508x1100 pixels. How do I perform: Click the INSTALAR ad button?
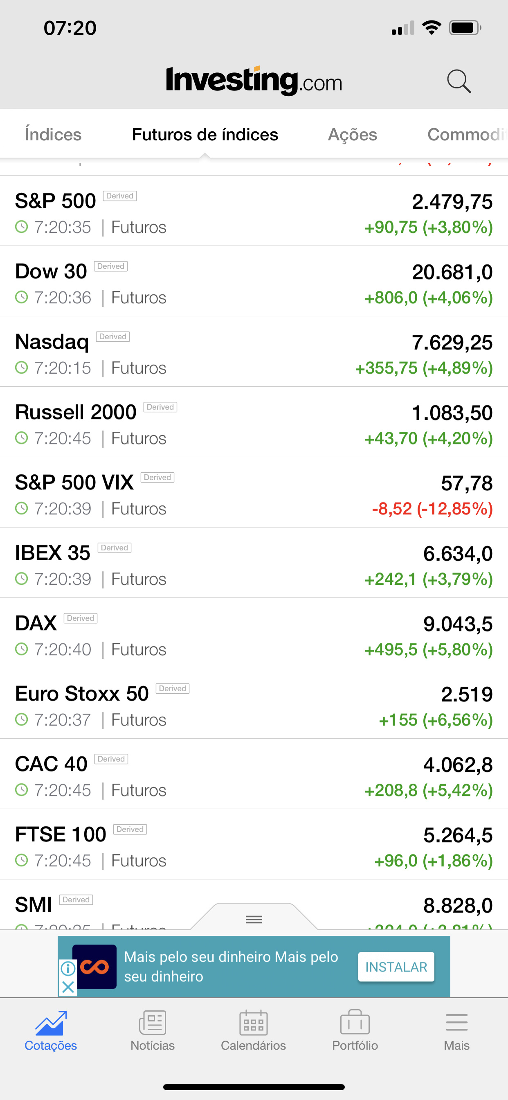[x=396, y=967]
